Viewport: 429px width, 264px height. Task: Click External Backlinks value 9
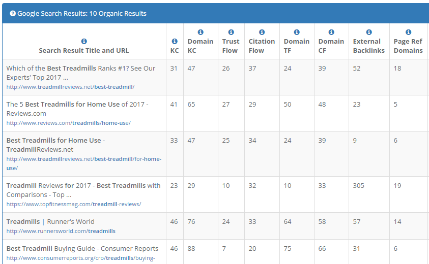click(x=355, y=140)
